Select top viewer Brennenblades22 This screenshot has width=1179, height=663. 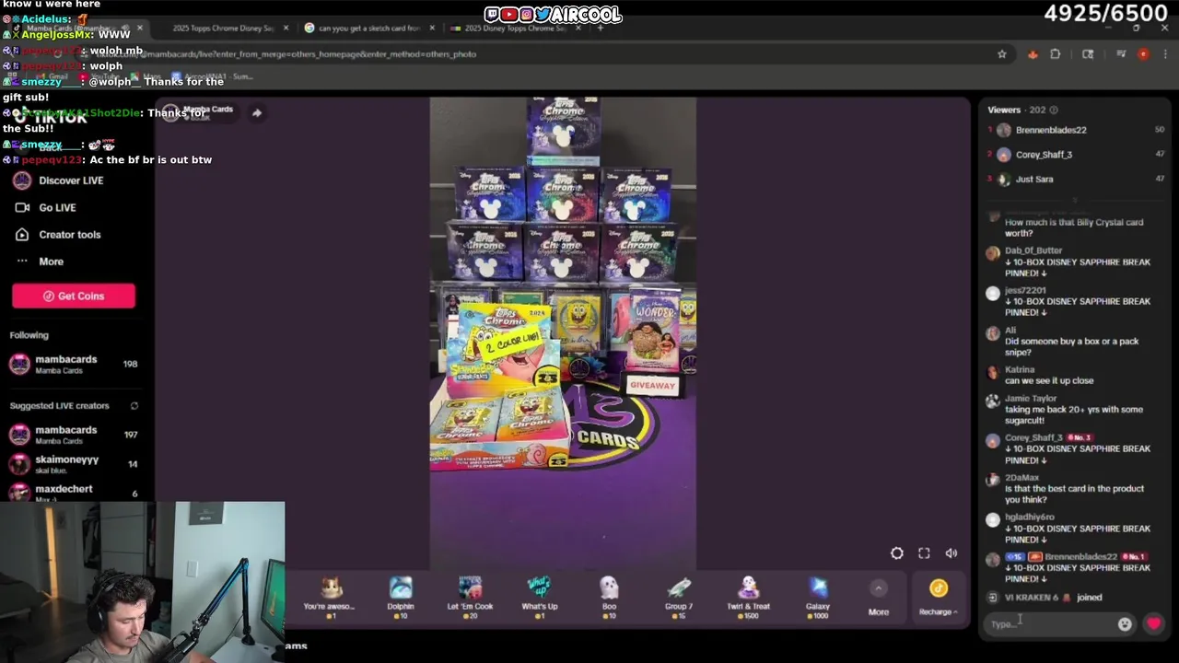pos(1051,130)
